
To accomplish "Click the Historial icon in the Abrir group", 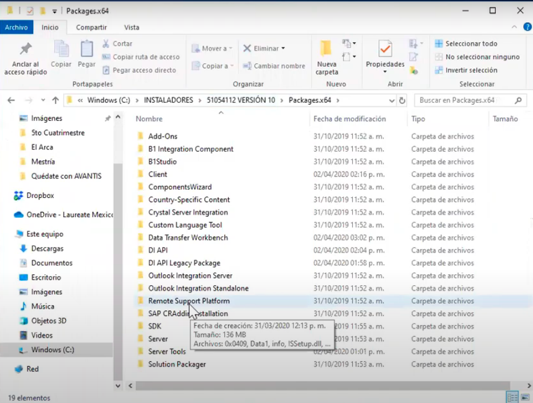I will 413,70.
